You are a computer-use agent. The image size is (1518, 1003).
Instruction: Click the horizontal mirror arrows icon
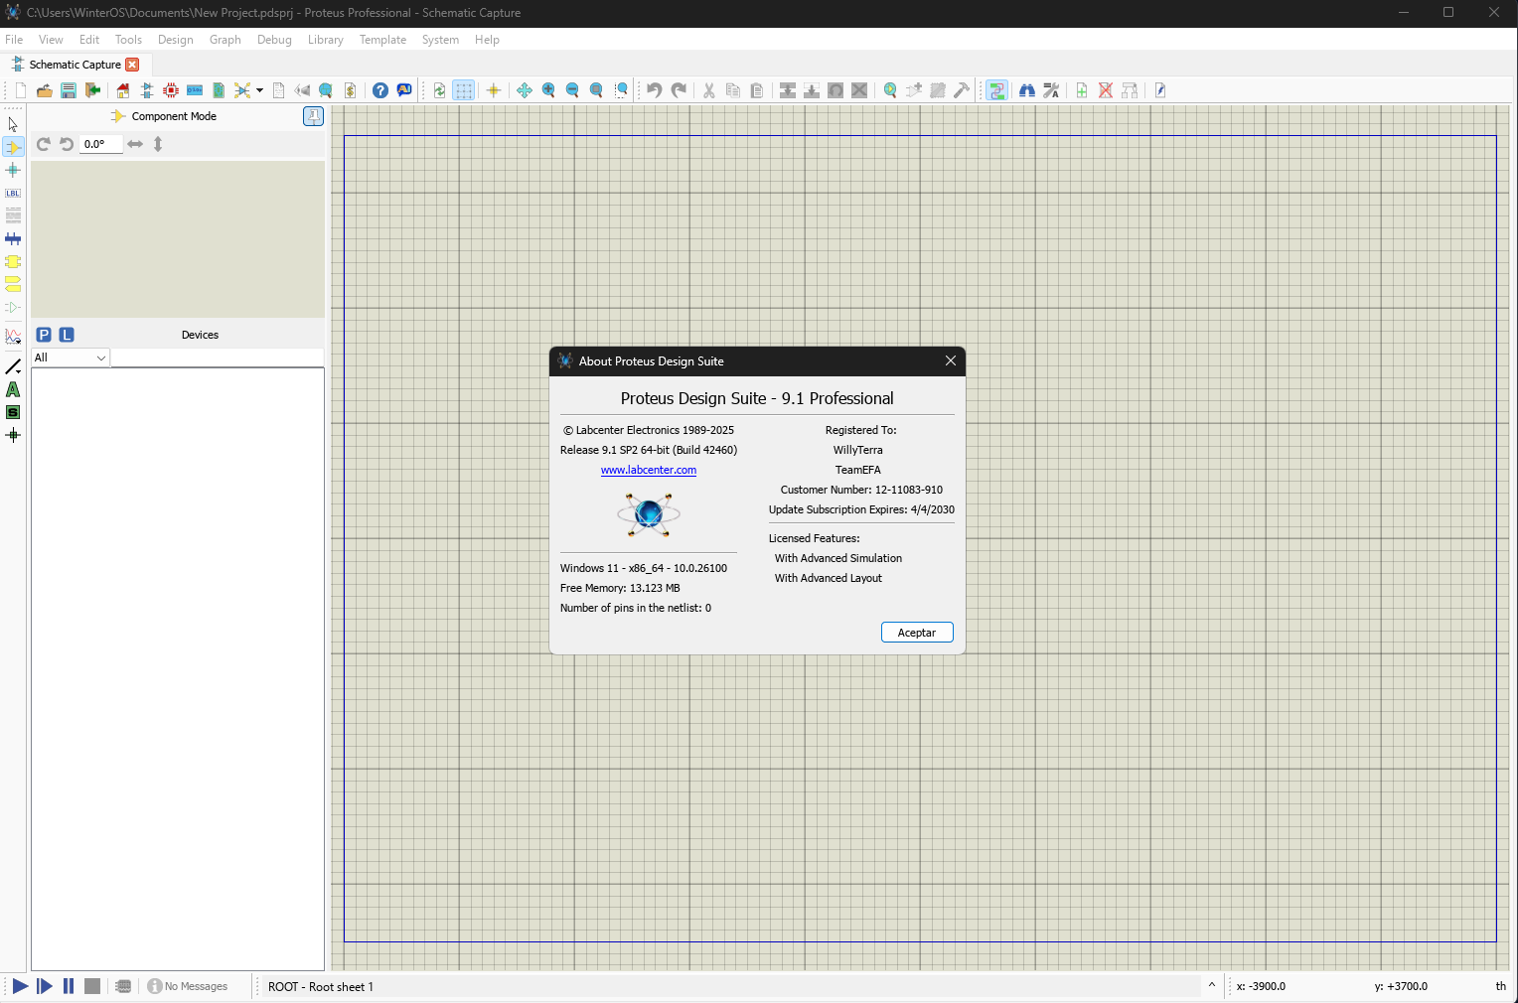[x=135, y=144]
